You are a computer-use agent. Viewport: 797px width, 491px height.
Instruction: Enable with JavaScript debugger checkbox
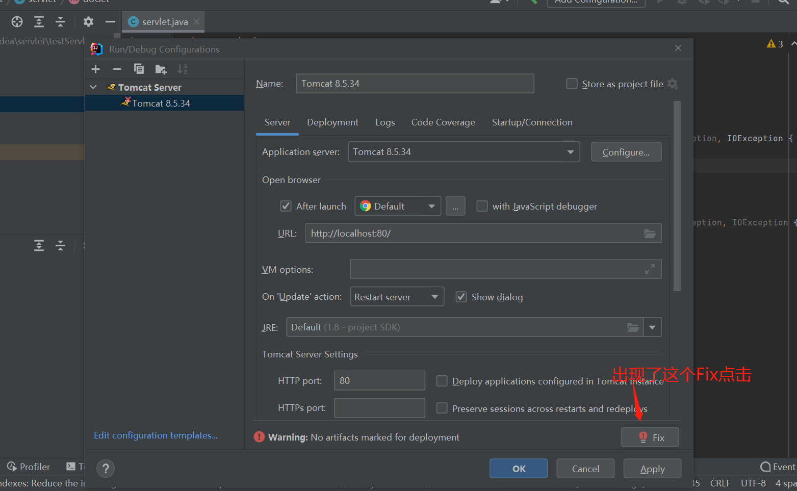(x=482, y=206)
